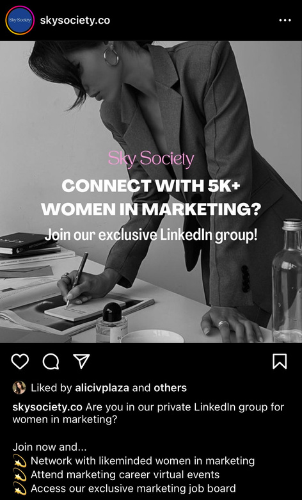The width and height of the screenshot is (302, 500).
Task: View the others who liked the post
Action: click(x=170, y=388)
